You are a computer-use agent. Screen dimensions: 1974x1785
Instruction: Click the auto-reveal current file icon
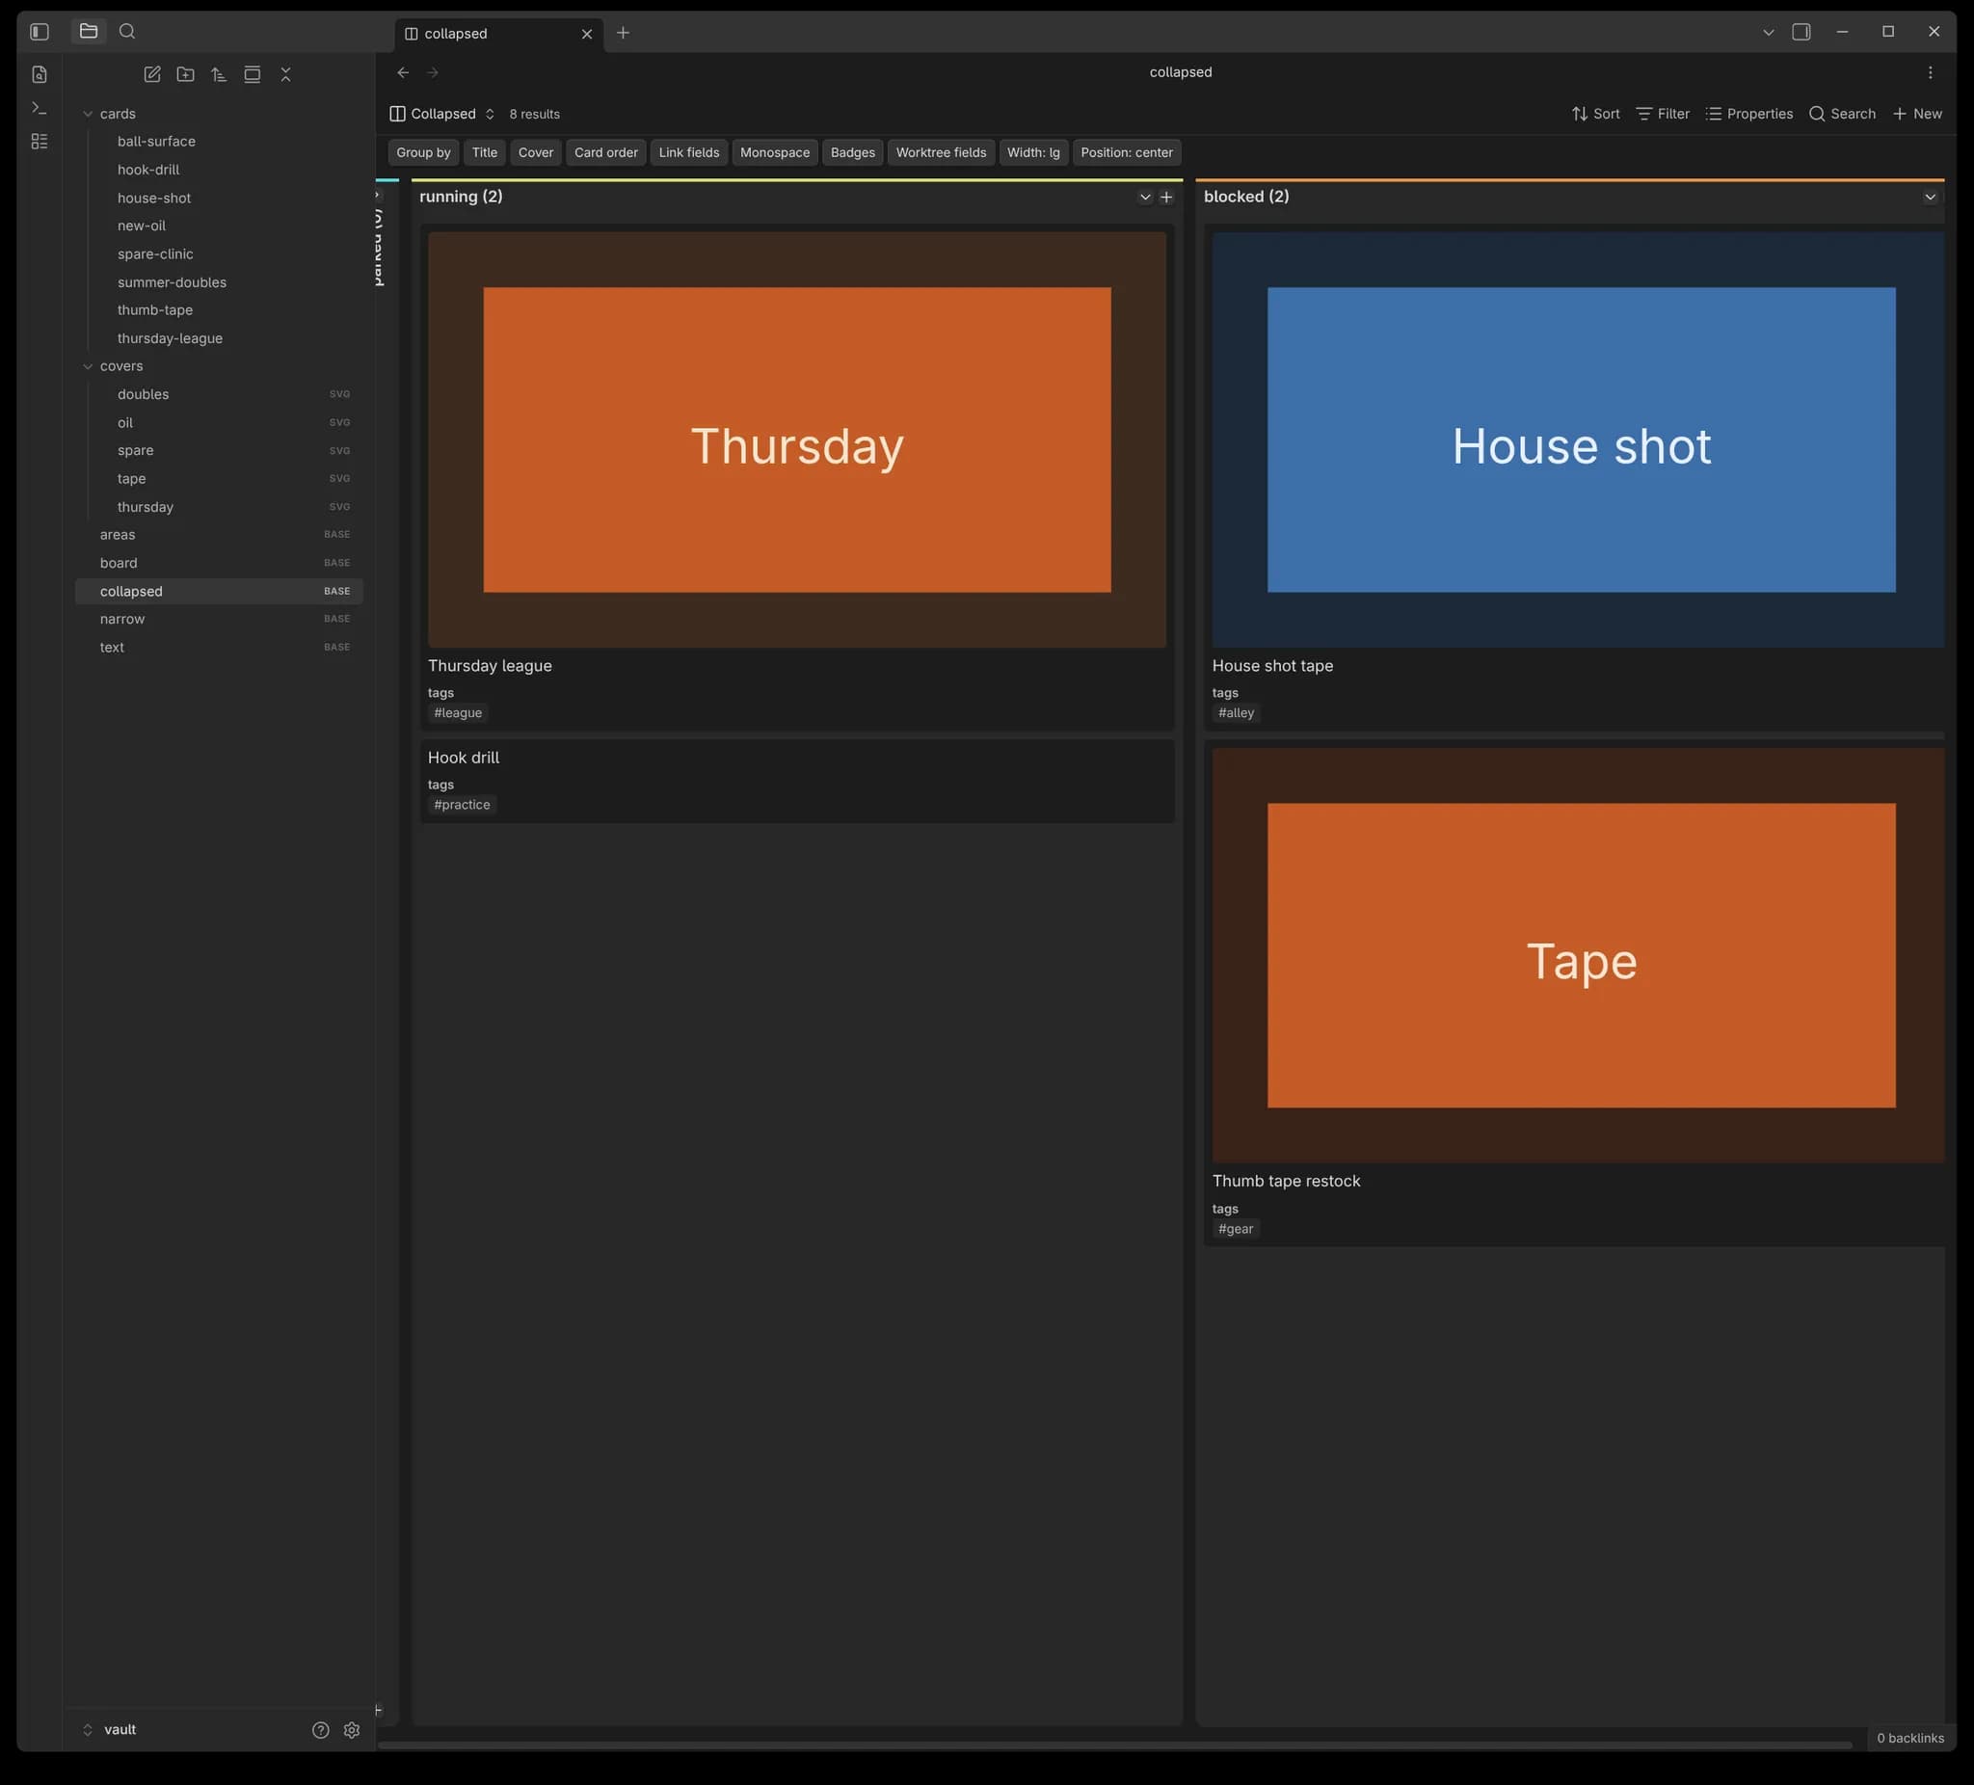252,74
